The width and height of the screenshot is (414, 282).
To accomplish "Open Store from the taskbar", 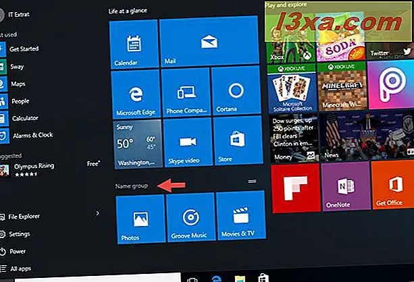I will pyautogui.click(x=263, y=278).
